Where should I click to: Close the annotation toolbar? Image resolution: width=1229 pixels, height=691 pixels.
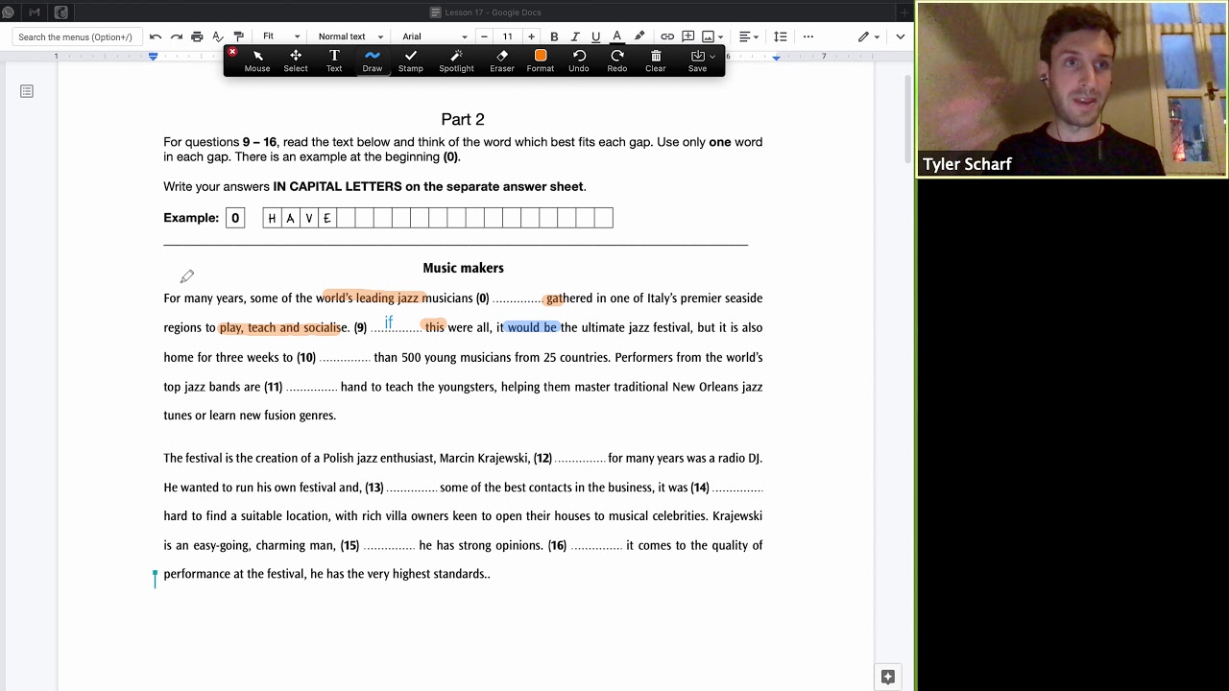[232, 52]
